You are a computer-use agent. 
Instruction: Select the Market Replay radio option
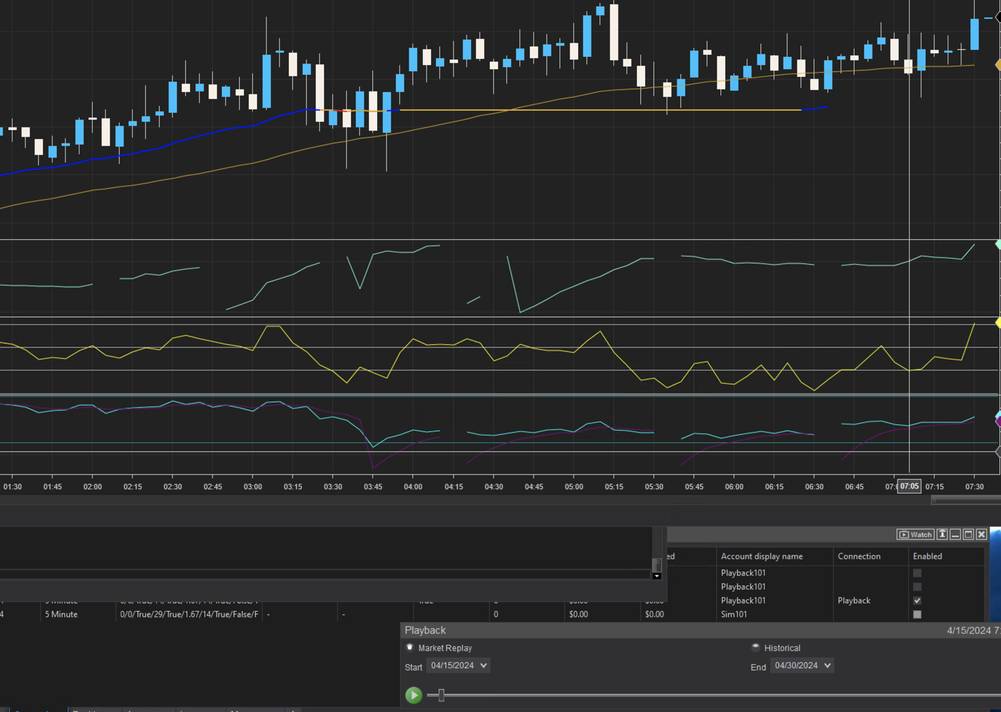(x=410, y=648)
